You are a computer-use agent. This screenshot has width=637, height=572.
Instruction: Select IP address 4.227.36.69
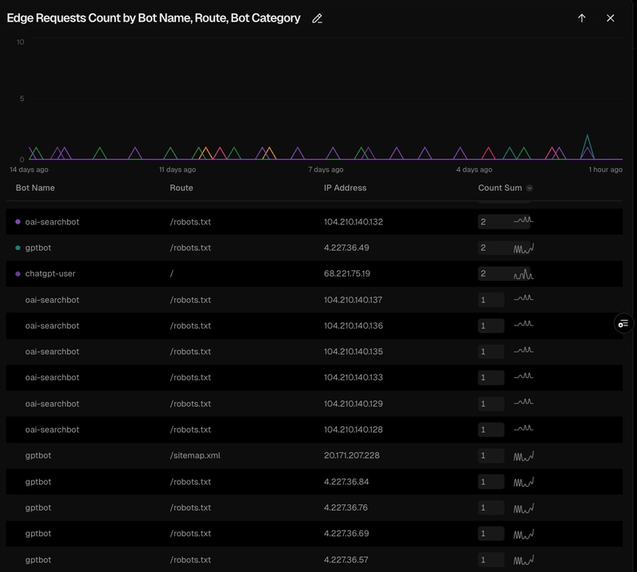tap(346, 534)
